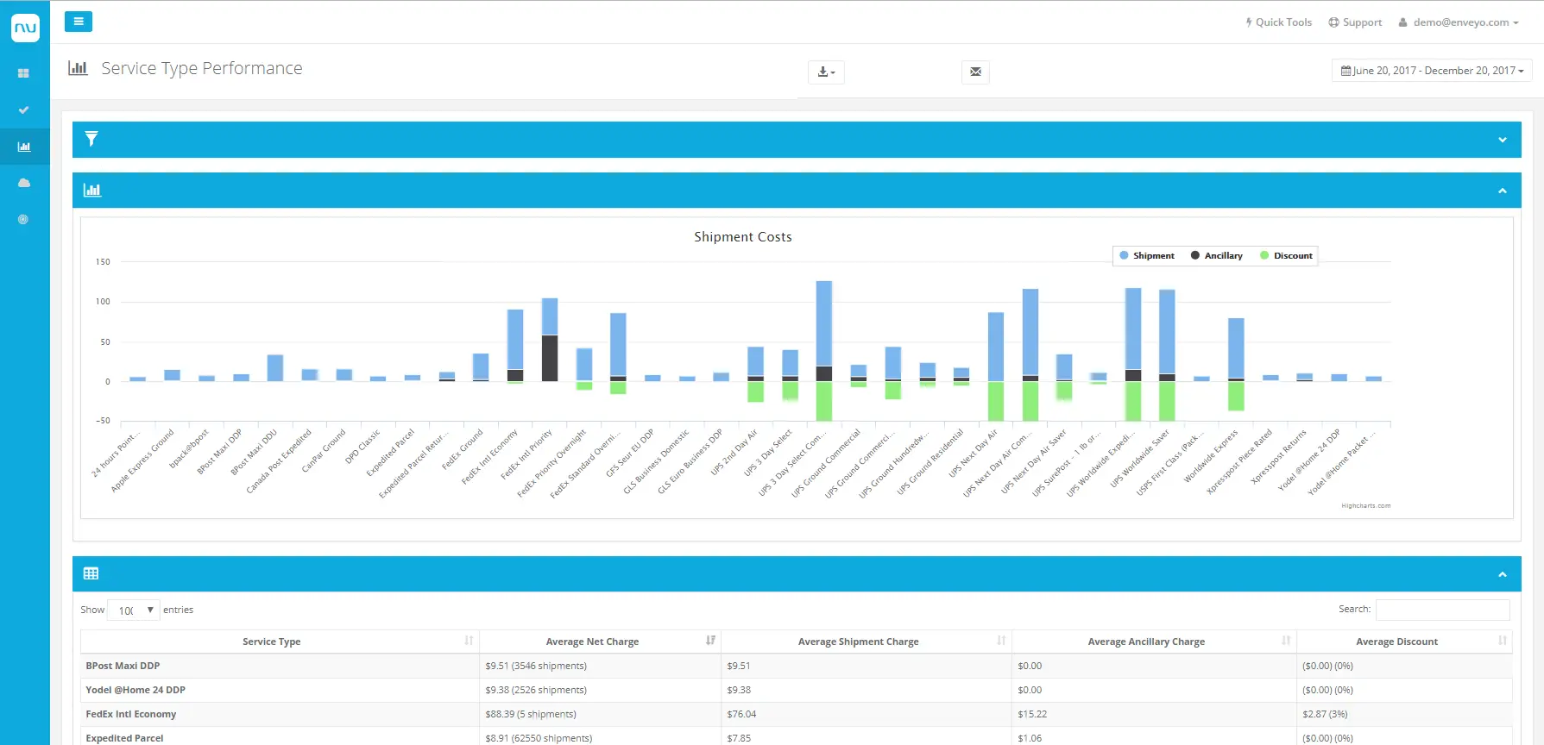Open the dashboard grid icon in sidebar
Screen dimensions: 1544x745
click(23, 73)
